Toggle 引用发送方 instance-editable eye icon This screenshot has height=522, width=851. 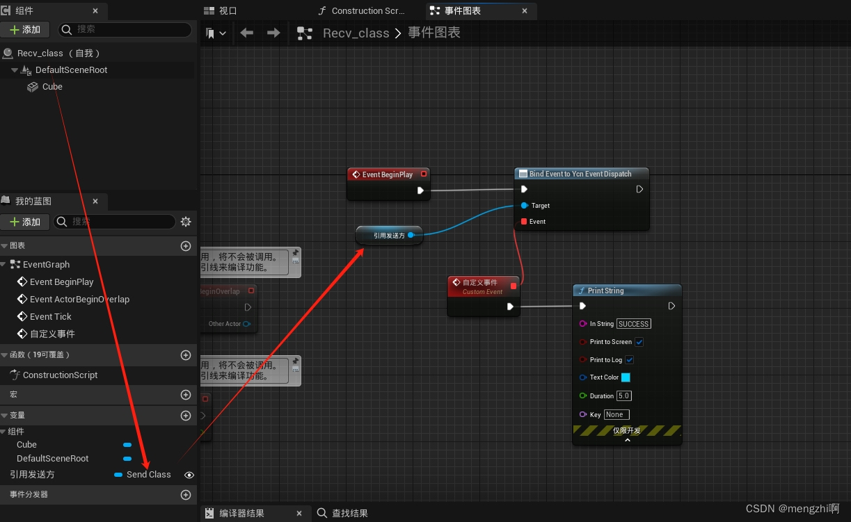(189, 475)
